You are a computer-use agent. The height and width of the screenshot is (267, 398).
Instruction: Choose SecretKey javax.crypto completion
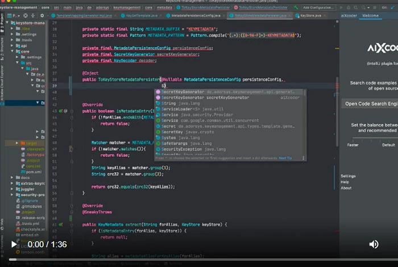(x=229, y=132)
